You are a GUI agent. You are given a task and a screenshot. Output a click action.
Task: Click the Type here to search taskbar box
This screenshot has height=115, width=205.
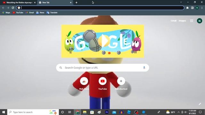33,112
